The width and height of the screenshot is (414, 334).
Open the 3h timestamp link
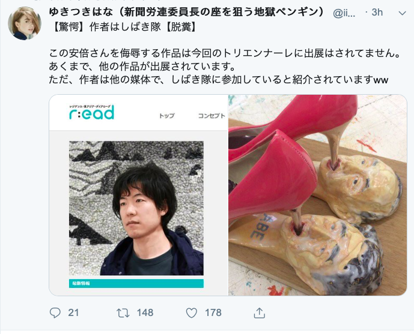tap(377, 12)
